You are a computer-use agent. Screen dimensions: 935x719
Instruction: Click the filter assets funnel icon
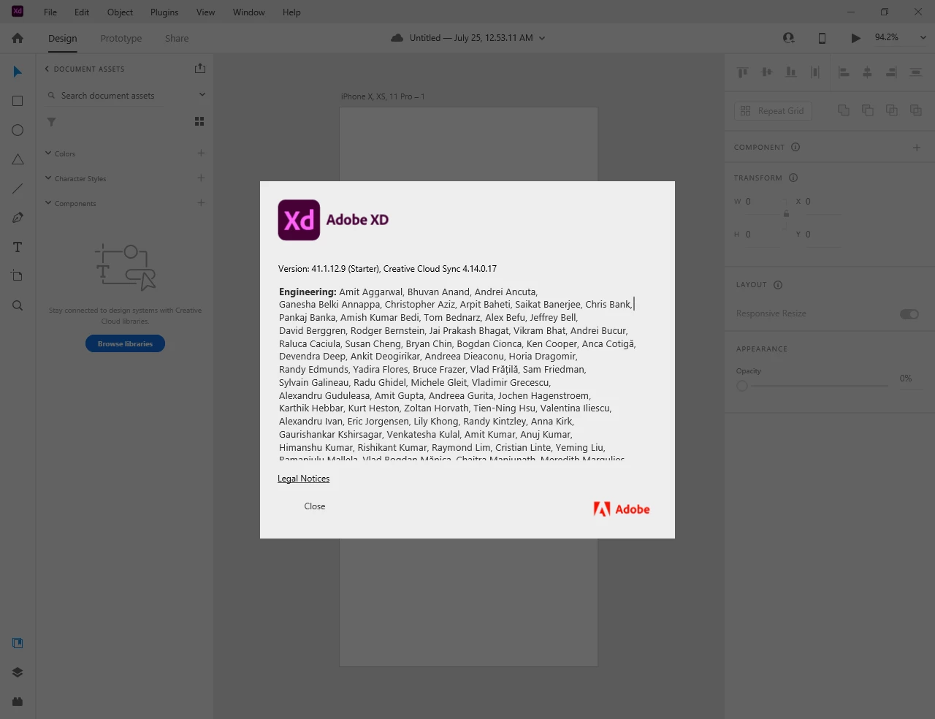51,122
